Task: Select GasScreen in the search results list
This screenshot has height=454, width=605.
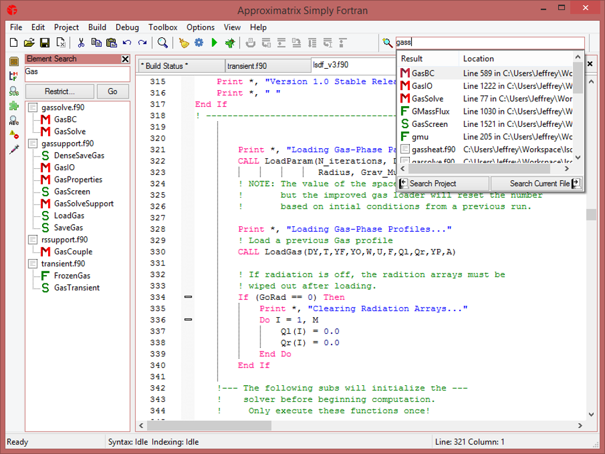Action: click(x=429, y=124)
